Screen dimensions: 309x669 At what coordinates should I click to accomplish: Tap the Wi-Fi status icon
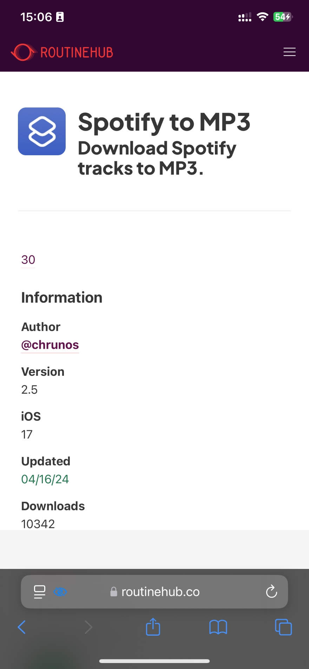(x=262, y=17)
